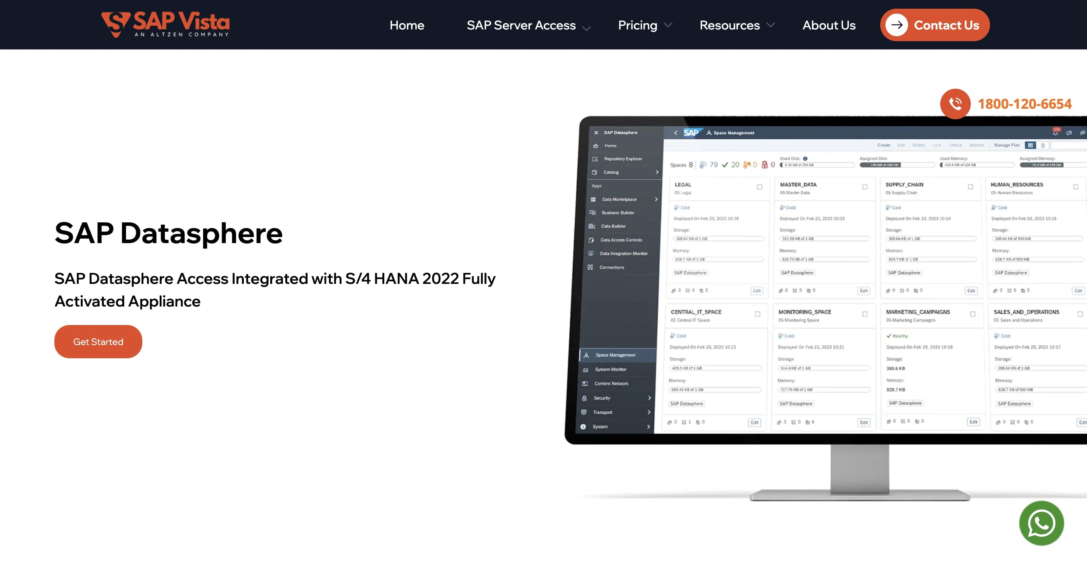This screenshot has width=1087, height=567.
Task: Expand the SAP Server Access dropdown
Action: pos(528,25)
